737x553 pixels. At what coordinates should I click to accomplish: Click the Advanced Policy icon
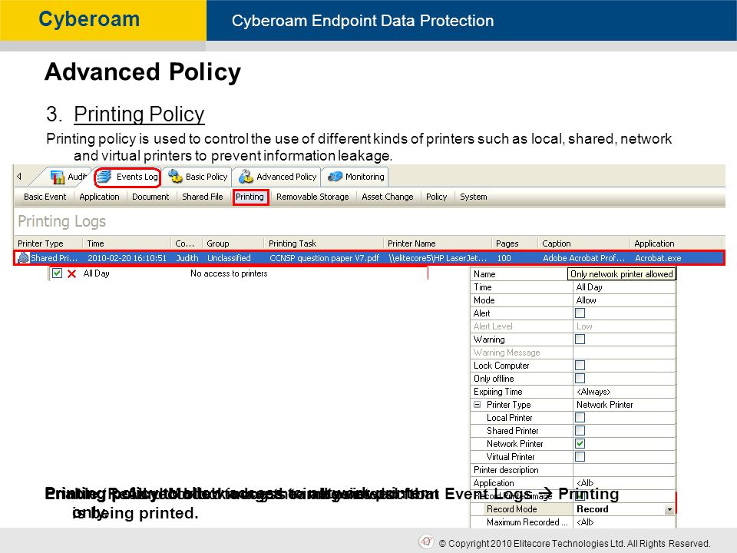click(246, 177)
